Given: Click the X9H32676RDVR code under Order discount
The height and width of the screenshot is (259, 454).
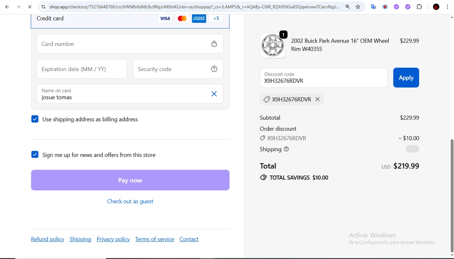Looking at the screenshot, I should pos(287,138).
